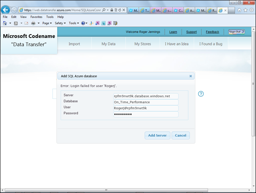The image size is (256, 193).
Task: Click the Send to OneNote icon
Action: 97,23
